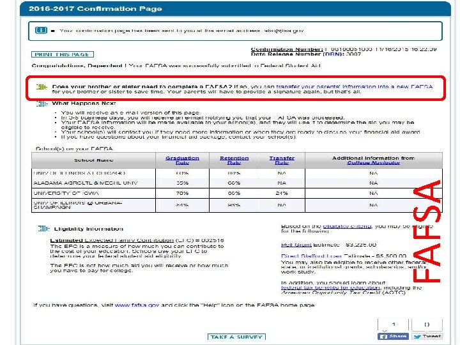Viewport: 460px width, 345px height.
Task: Visit the www.fafsa.gov link
Action: 137,305
